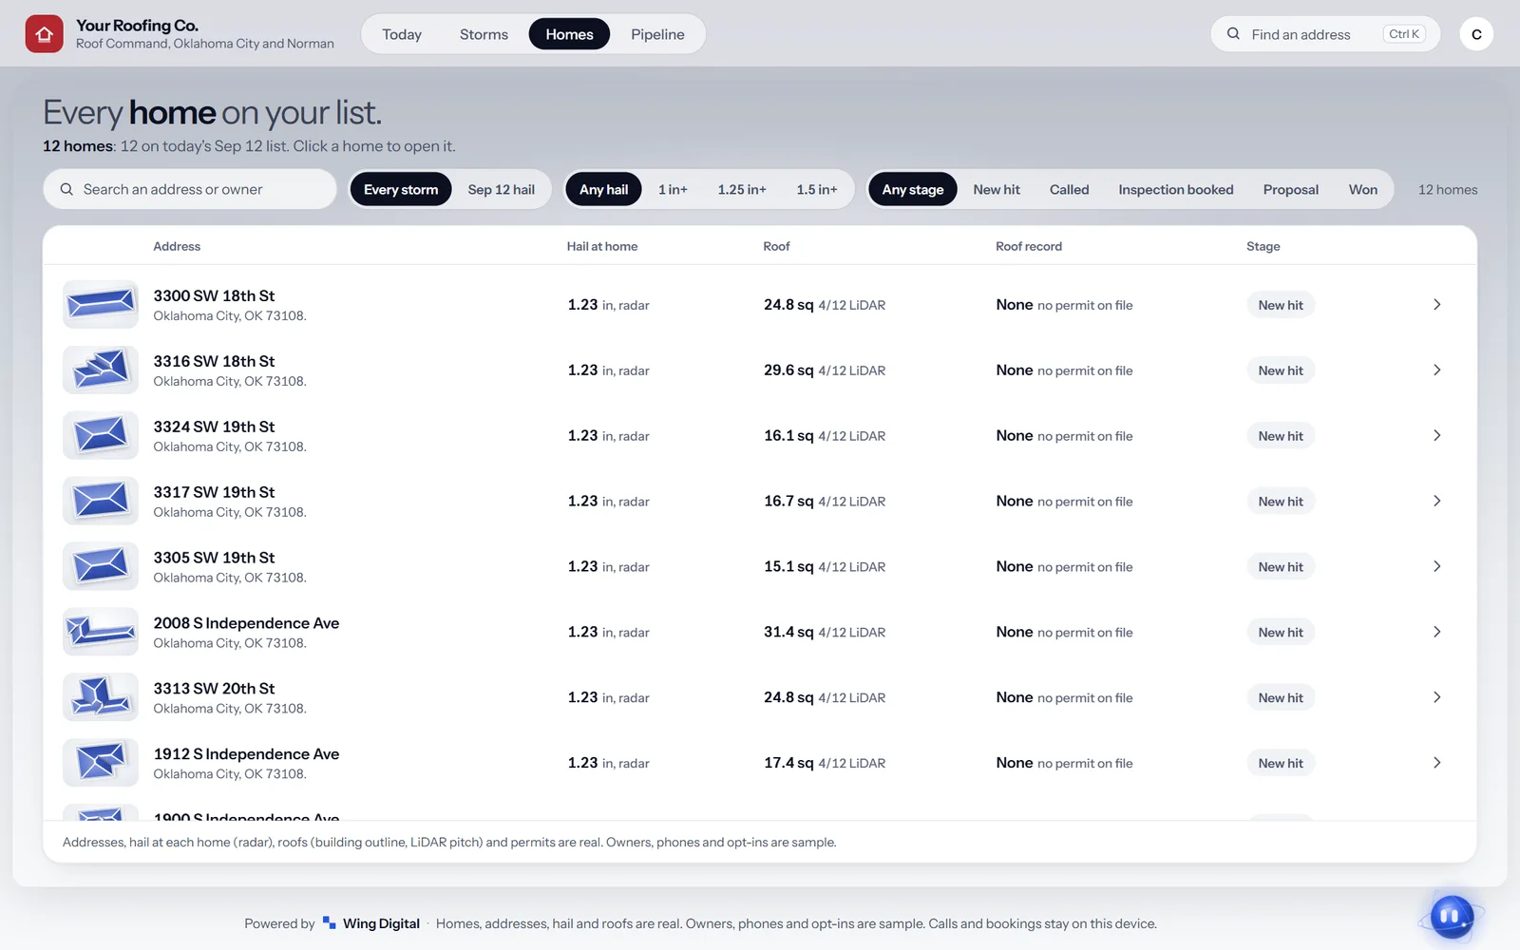The width and height of the screenshot is (1520, 950).
Task: Expand the 3317 SW 19th St row chevron
Action: point(1436,501)
